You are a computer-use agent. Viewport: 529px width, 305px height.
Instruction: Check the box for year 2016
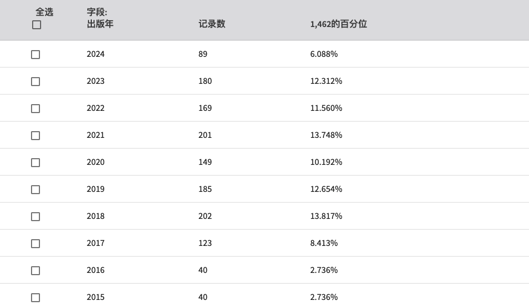(x=35, y=271)
